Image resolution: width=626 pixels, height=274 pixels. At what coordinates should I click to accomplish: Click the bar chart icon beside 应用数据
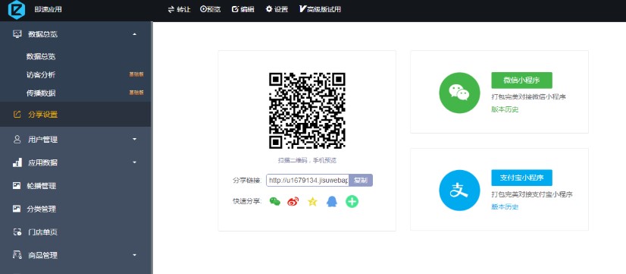[x=17, y=162]
